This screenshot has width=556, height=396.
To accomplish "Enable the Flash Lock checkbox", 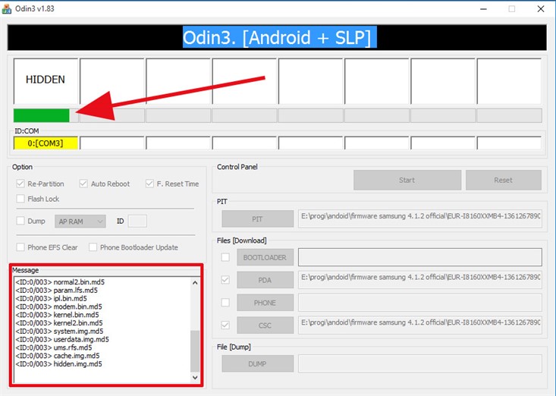I will tap(20, 199).
